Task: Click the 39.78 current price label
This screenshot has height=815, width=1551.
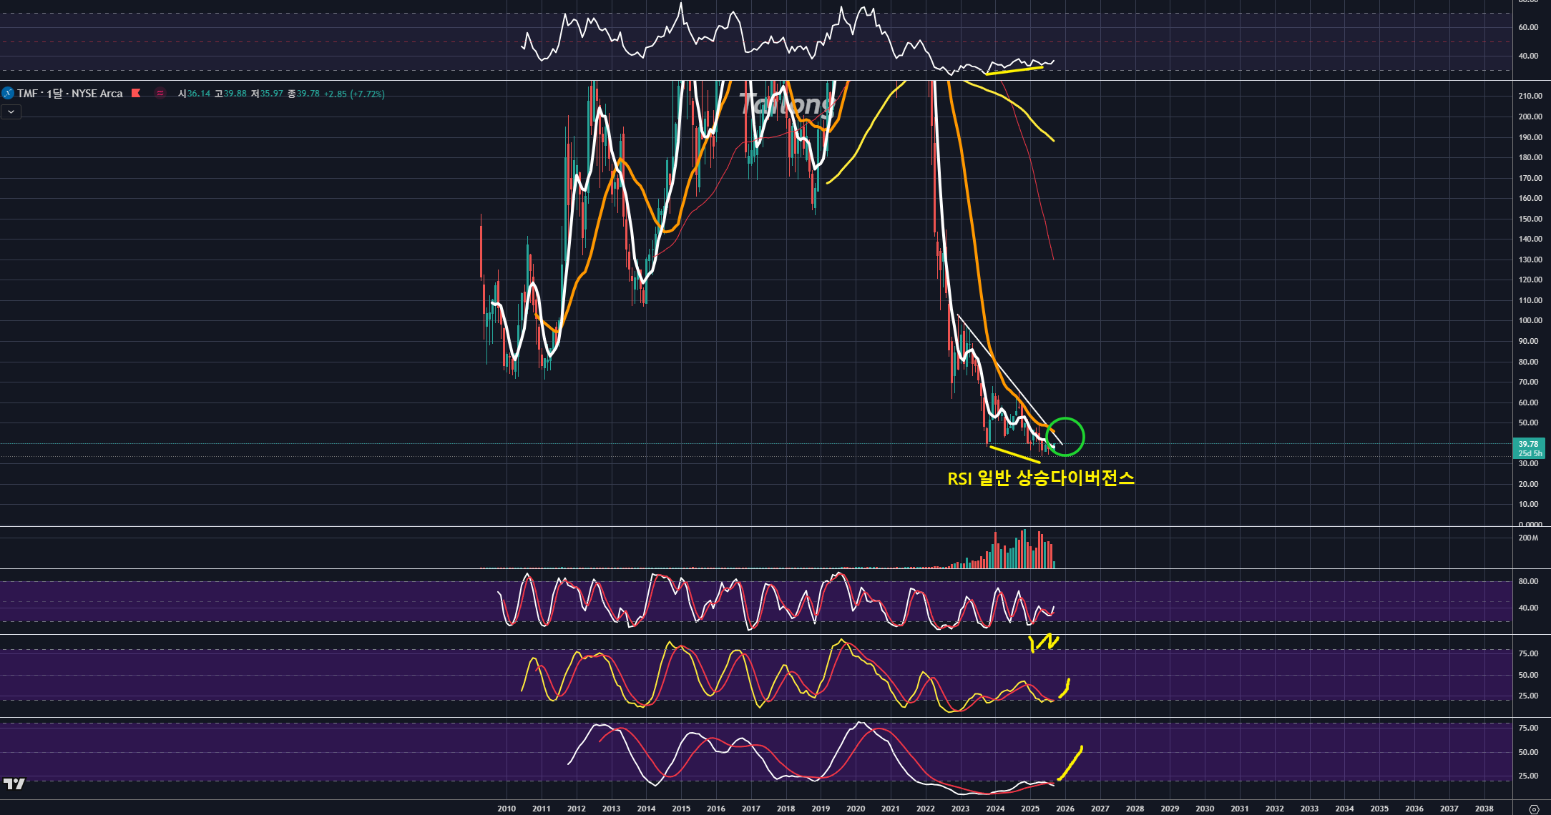Action: (x=1528, y=445)
